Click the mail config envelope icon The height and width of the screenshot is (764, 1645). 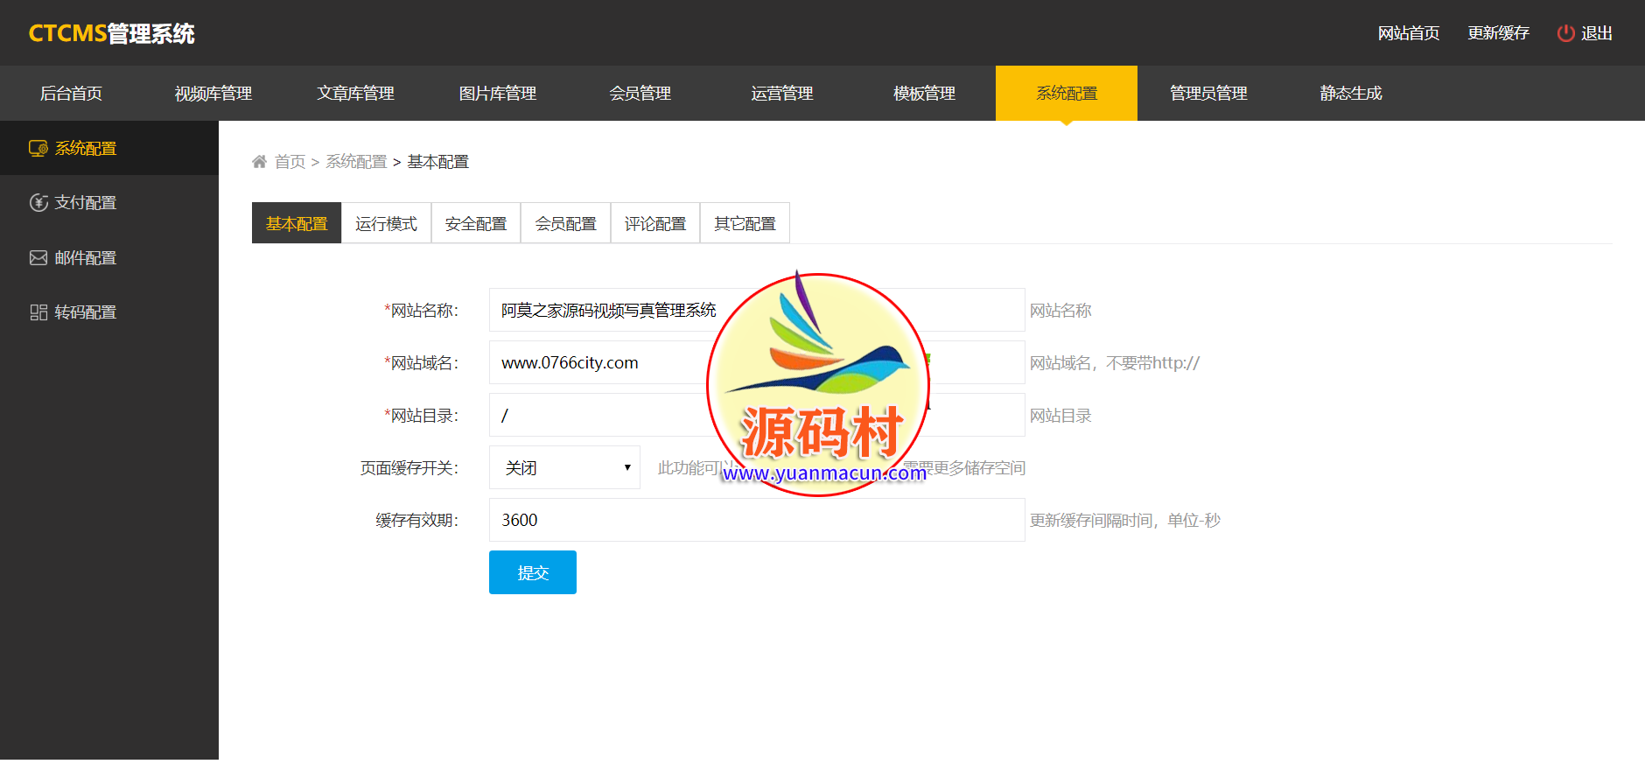coord(38,258)
